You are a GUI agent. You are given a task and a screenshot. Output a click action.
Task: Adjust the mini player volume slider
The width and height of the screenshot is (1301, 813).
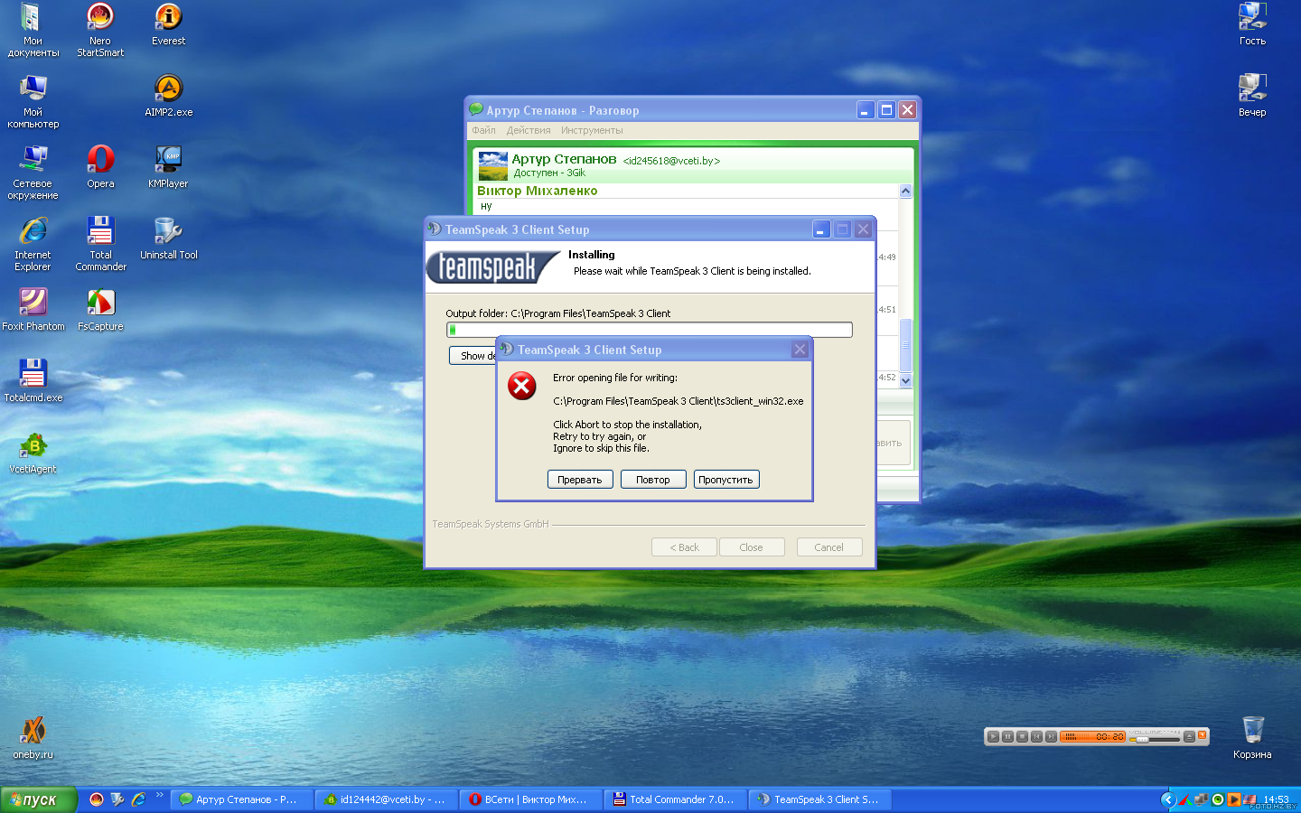tap(1155, 740)
